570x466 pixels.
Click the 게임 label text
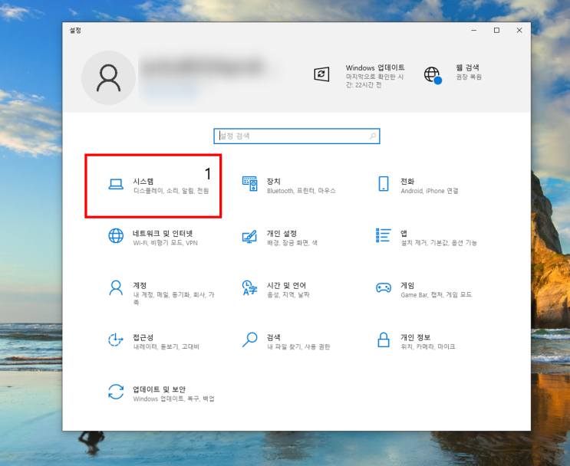click(407, 285)
